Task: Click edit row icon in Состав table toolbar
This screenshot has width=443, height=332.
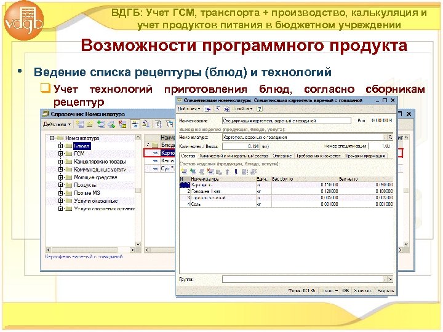Action: point(202,172)
